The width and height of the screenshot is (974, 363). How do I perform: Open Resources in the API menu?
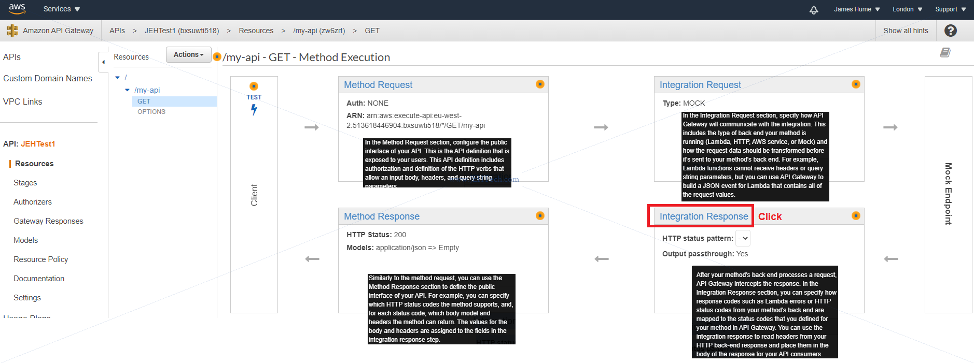pos(34,164)
